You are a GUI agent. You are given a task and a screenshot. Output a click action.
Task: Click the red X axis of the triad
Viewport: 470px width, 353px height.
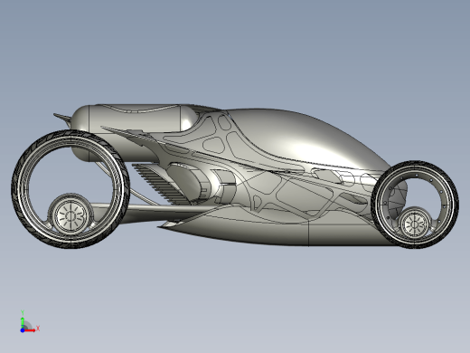(x=31, y=330)
